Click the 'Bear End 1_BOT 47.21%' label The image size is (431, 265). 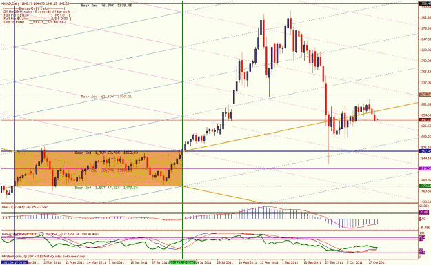[x=106, y=188]
